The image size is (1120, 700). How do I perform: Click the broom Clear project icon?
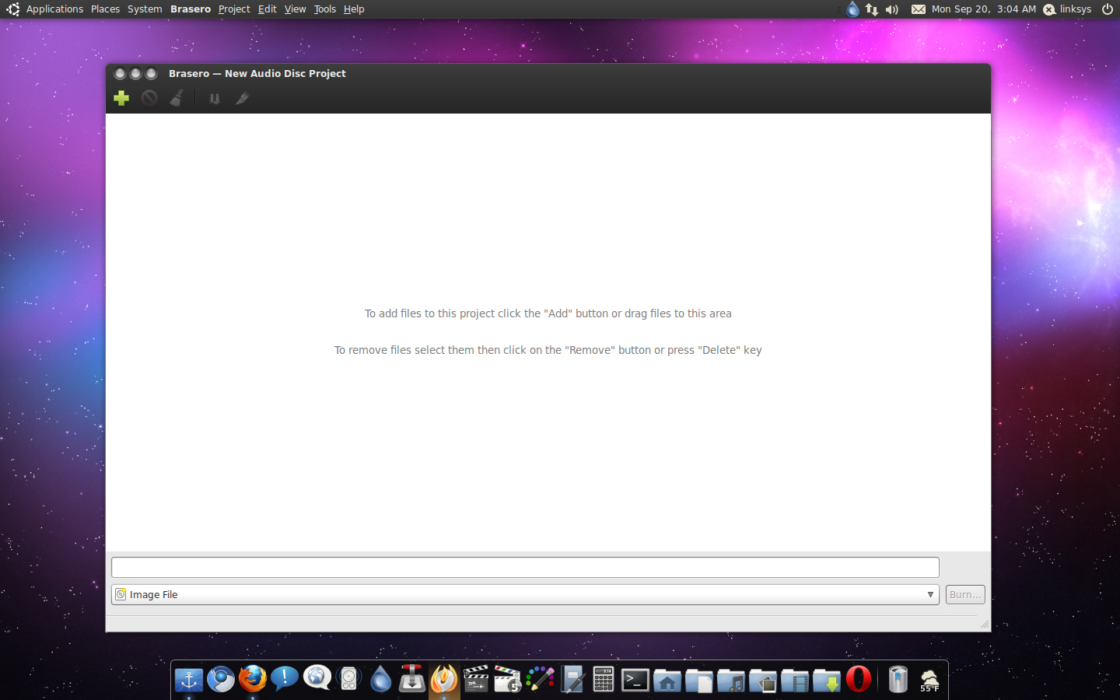177,98
